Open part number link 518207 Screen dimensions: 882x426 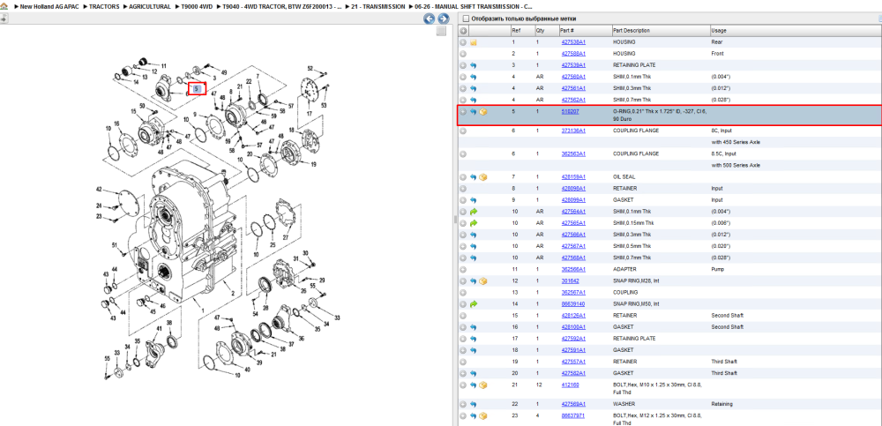tap(570, 111)
